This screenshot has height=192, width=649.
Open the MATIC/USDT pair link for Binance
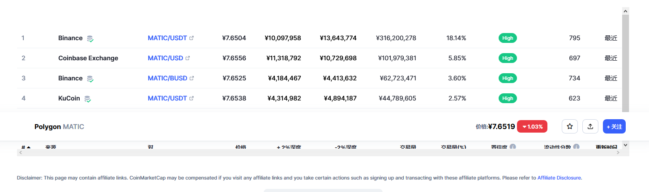point(167,38)
